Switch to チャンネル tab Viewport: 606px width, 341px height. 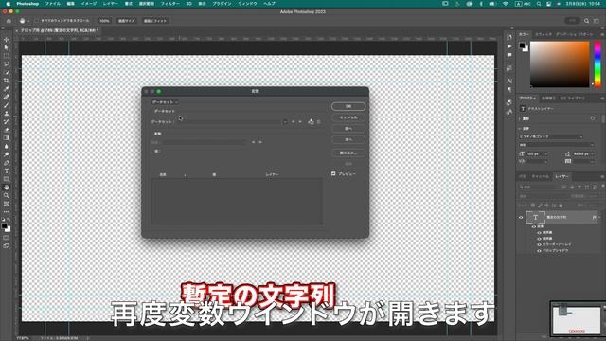click(x=540, y=176)
